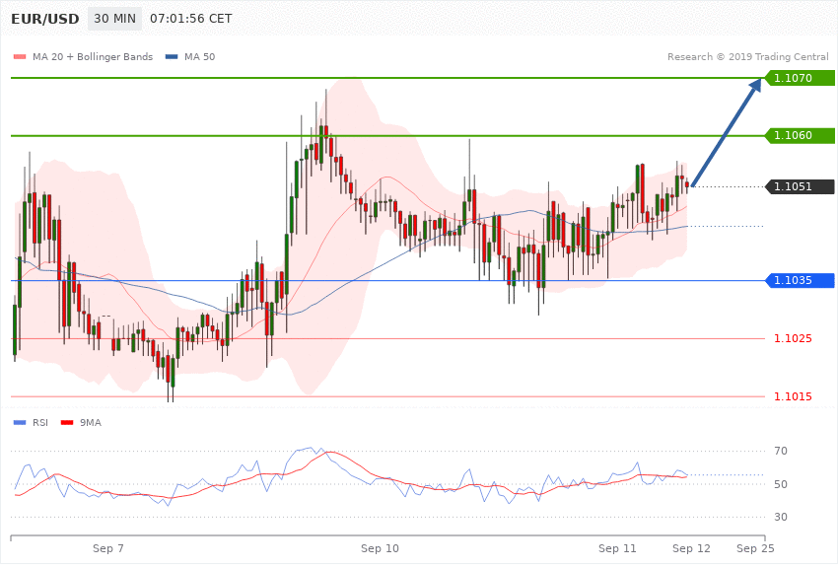The image size is (838, 568).
Task: Click the RSI legend label
Action: 40,423
